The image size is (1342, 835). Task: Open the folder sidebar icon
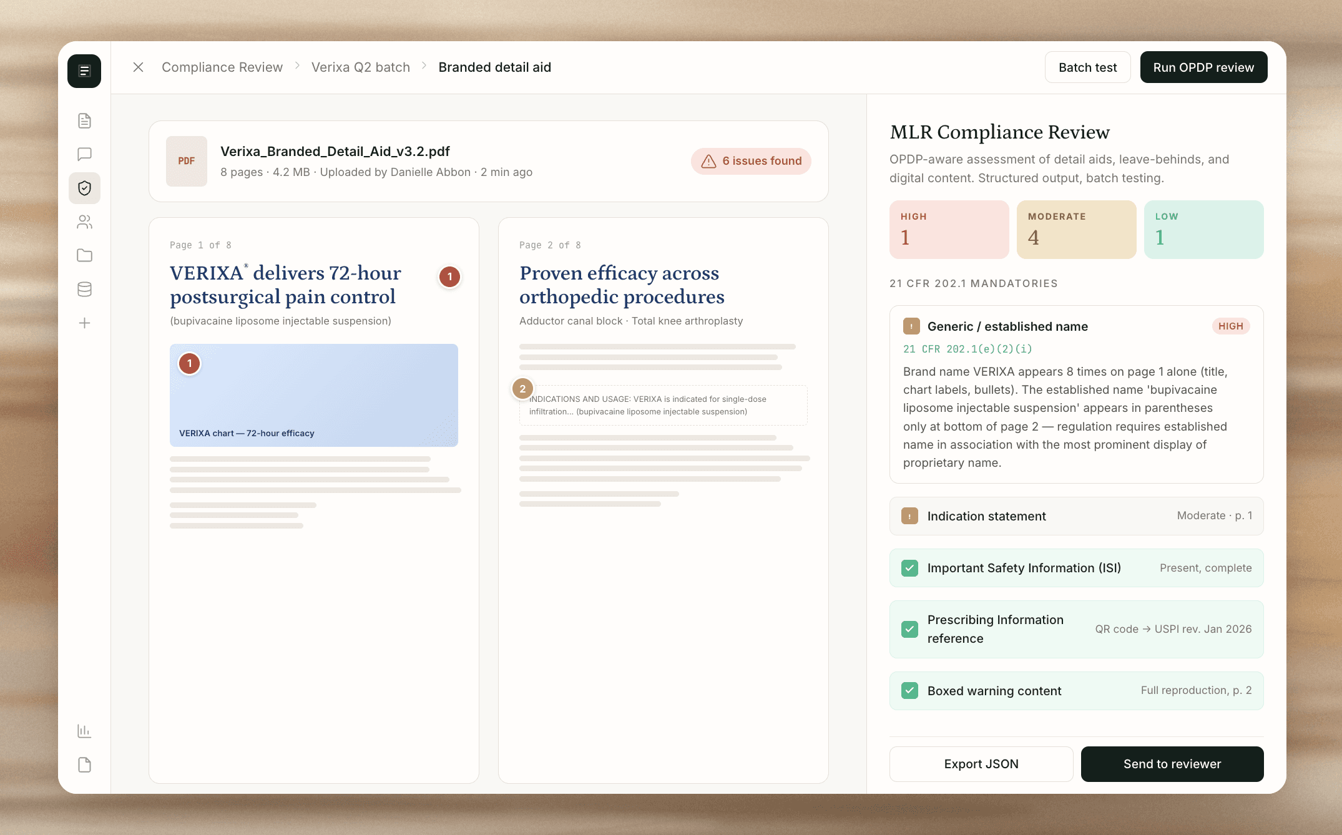coord(84,255)
